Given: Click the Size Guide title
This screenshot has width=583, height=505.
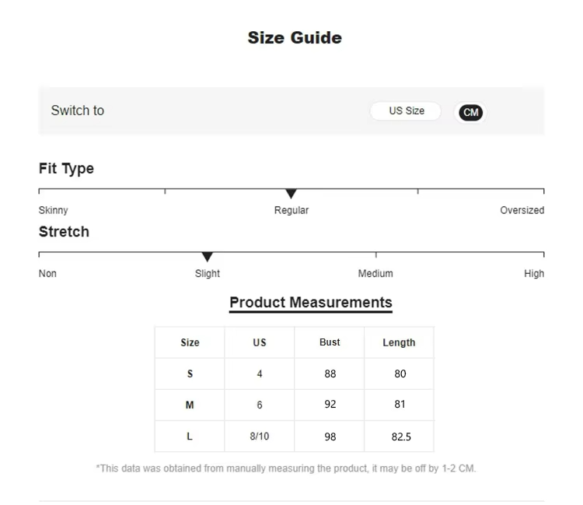Looking at the screenshot, I should click(x=295, y=37).
